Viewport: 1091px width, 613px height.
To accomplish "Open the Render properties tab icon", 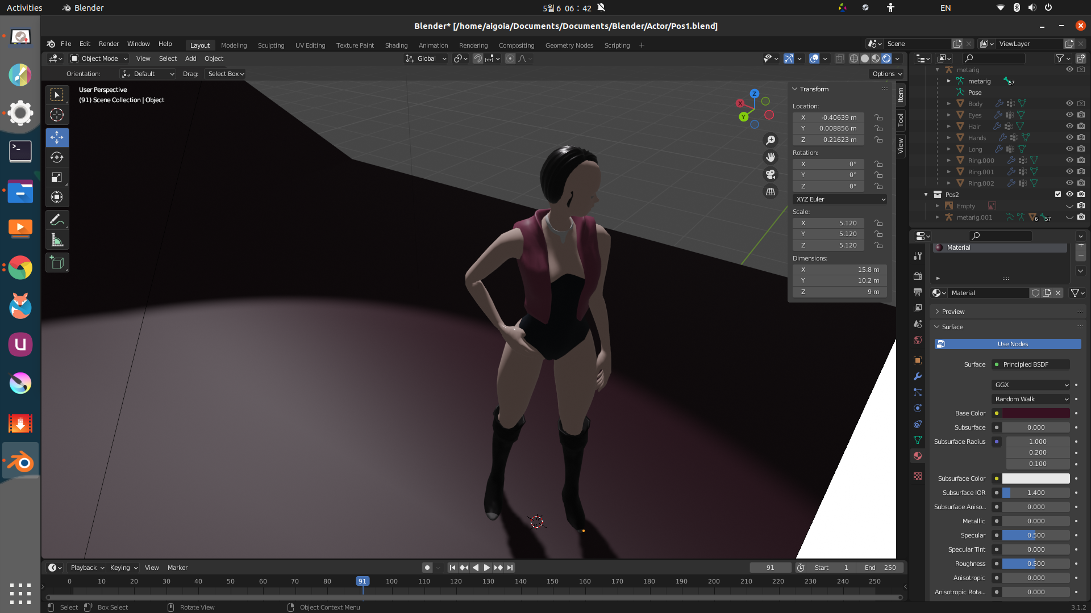I will [x=917, y=276].
